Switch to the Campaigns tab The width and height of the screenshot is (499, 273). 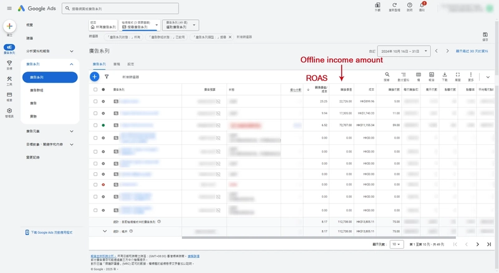pyautogui.click(x=99, y=64)
